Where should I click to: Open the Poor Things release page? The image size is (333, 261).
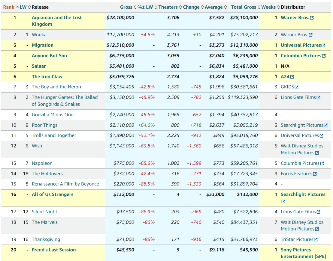45,125
